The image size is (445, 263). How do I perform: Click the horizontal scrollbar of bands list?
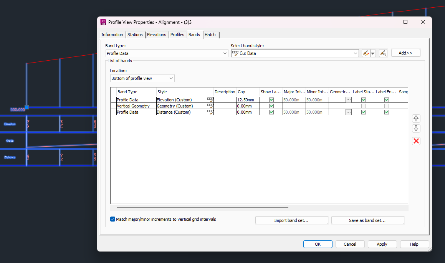click(202, 208)
